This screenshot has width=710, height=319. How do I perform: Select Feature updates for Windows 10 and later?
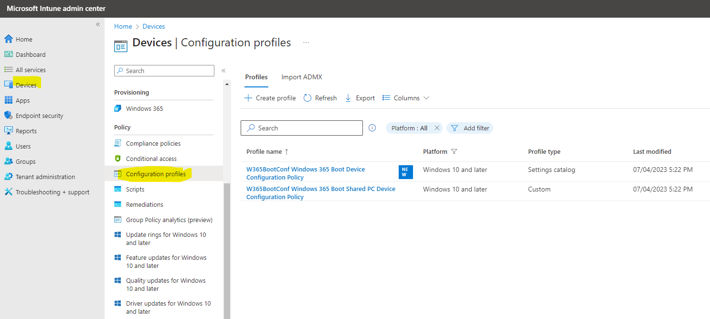(x=166, y=262)
